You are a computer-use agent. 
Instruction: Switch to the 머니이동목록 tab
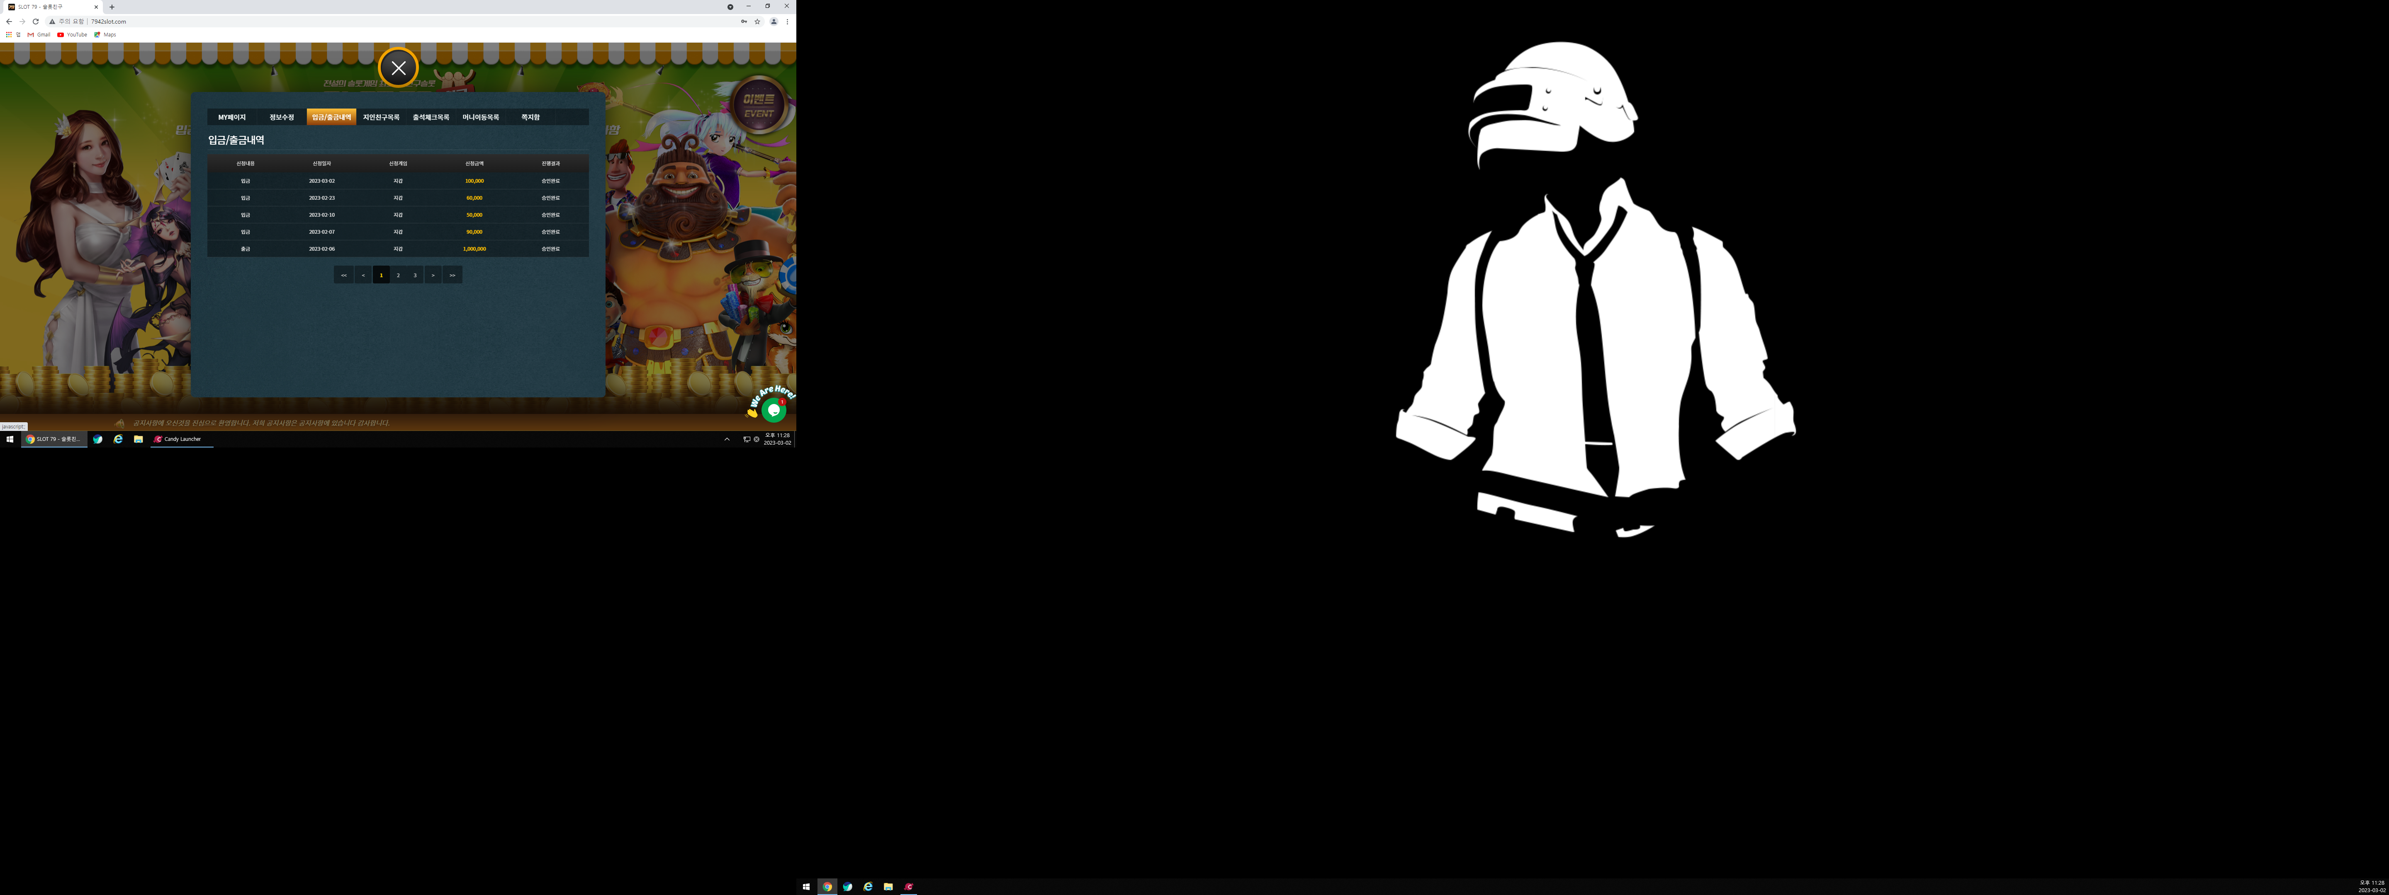(480, 118)
